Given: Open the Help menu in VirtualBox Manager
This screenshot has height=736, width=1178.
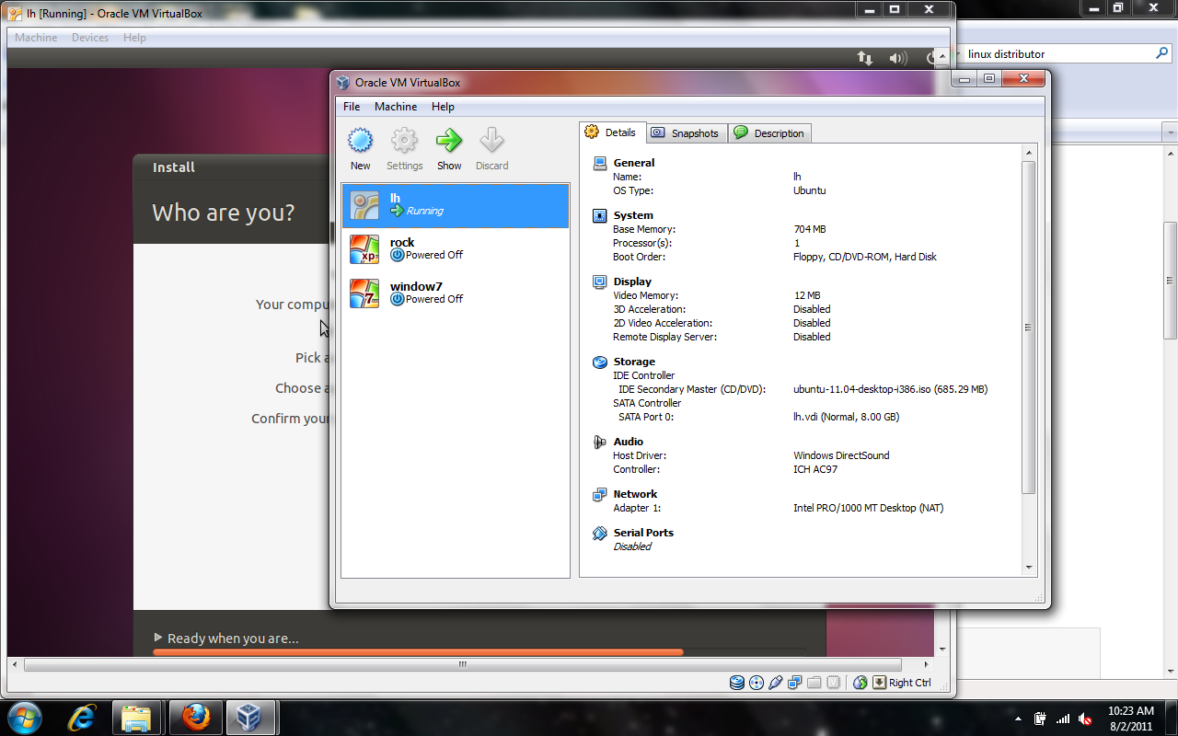Looking at the screenshot, I should pyautogui.click(x=443, y=107).
